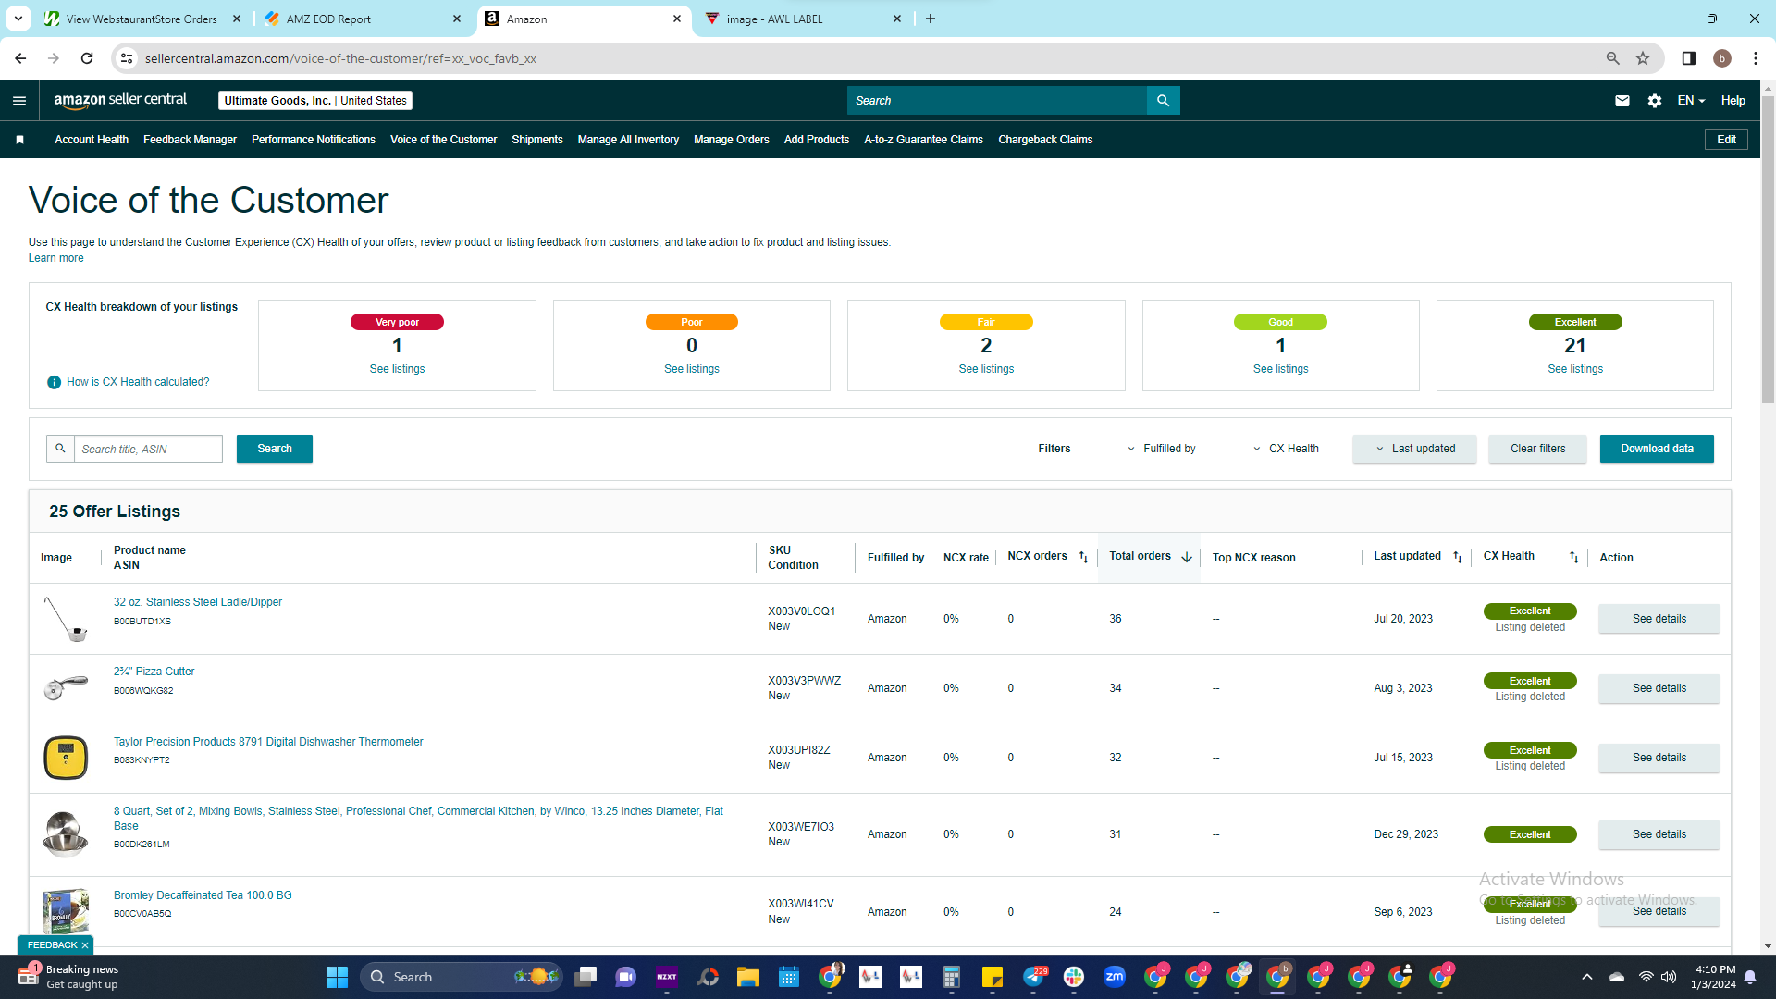The height and width of the screenshot is (999, 1776).
Task: Click the top search magnifier button
Action: 1164,101
